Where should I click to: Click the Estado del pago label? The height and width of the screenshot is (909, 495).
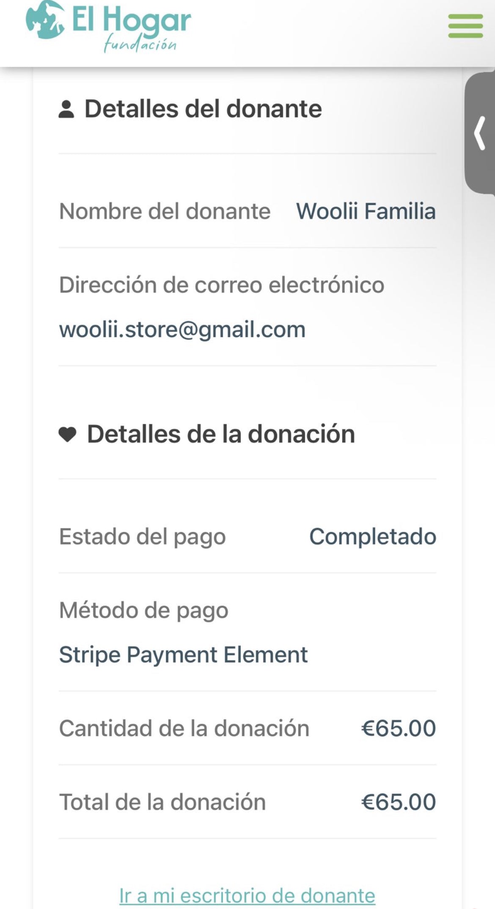(142, 537)
